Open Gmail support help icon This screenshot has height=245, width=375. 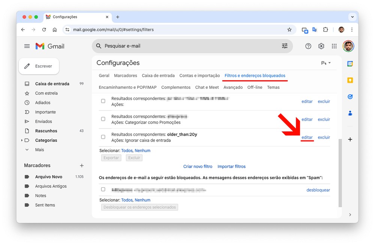[308, 46]
